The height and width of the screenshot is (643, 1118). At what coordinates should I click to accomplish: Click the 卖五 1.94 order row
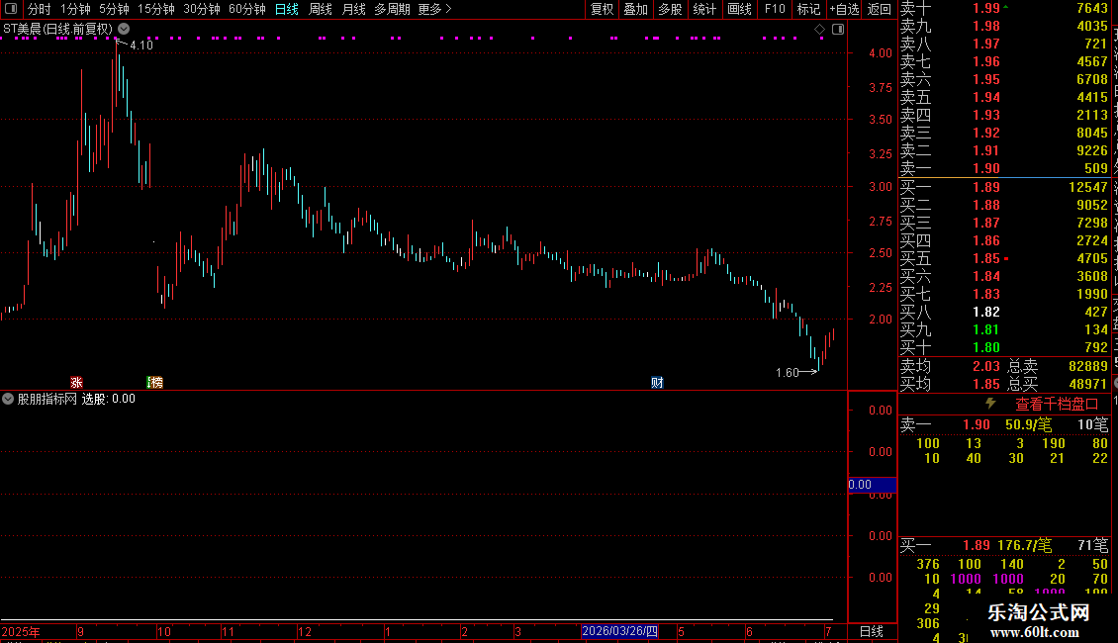[x=1004, y=97]
